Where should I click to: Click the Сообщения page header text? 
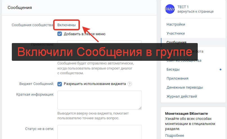coord(20,8)
